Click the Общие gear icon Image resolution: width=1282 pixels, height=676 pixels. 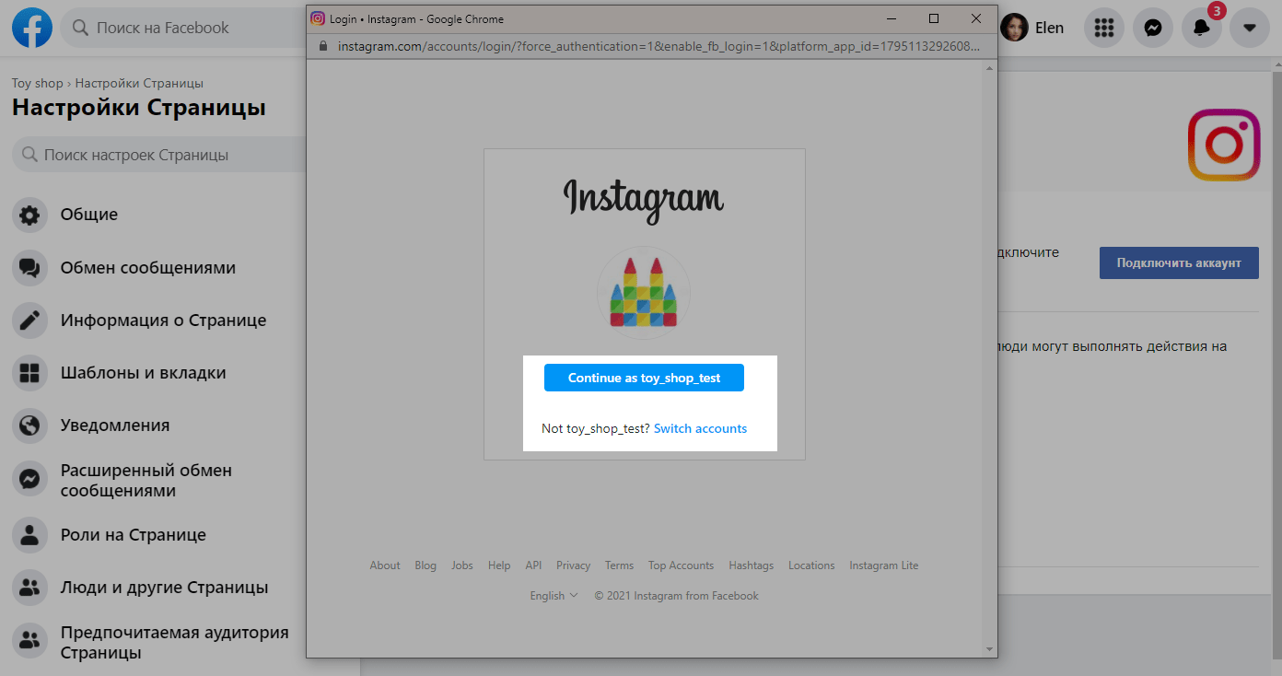[x=29, y=216]
